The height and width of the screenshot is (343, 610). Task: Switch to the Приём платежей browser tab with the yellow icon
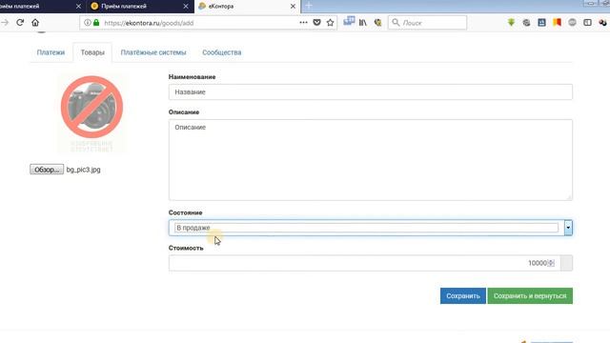[x=140, y=7]
